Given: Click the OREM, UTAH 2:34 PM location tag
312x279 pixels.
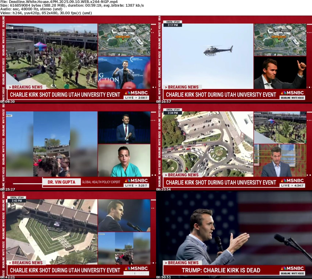Looking at the screenshot, I should click(173, 111).
